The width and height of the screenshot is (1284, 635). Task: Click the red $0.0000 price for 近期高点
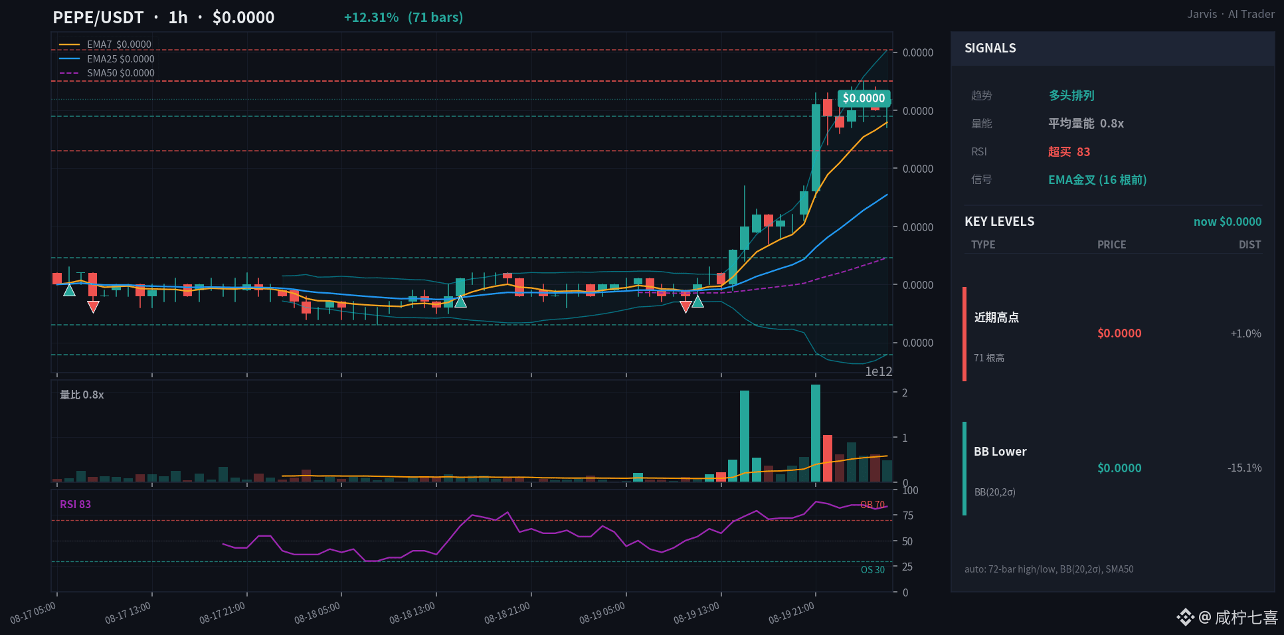[1119, 333]
